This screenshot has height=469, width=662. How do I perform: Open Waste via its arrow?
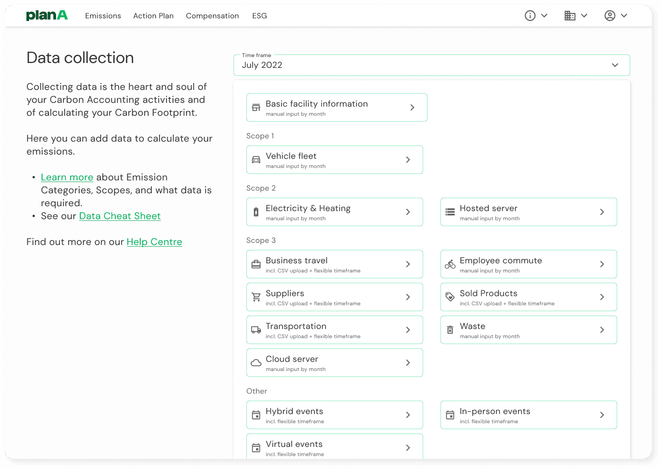(x=602, y=330)
